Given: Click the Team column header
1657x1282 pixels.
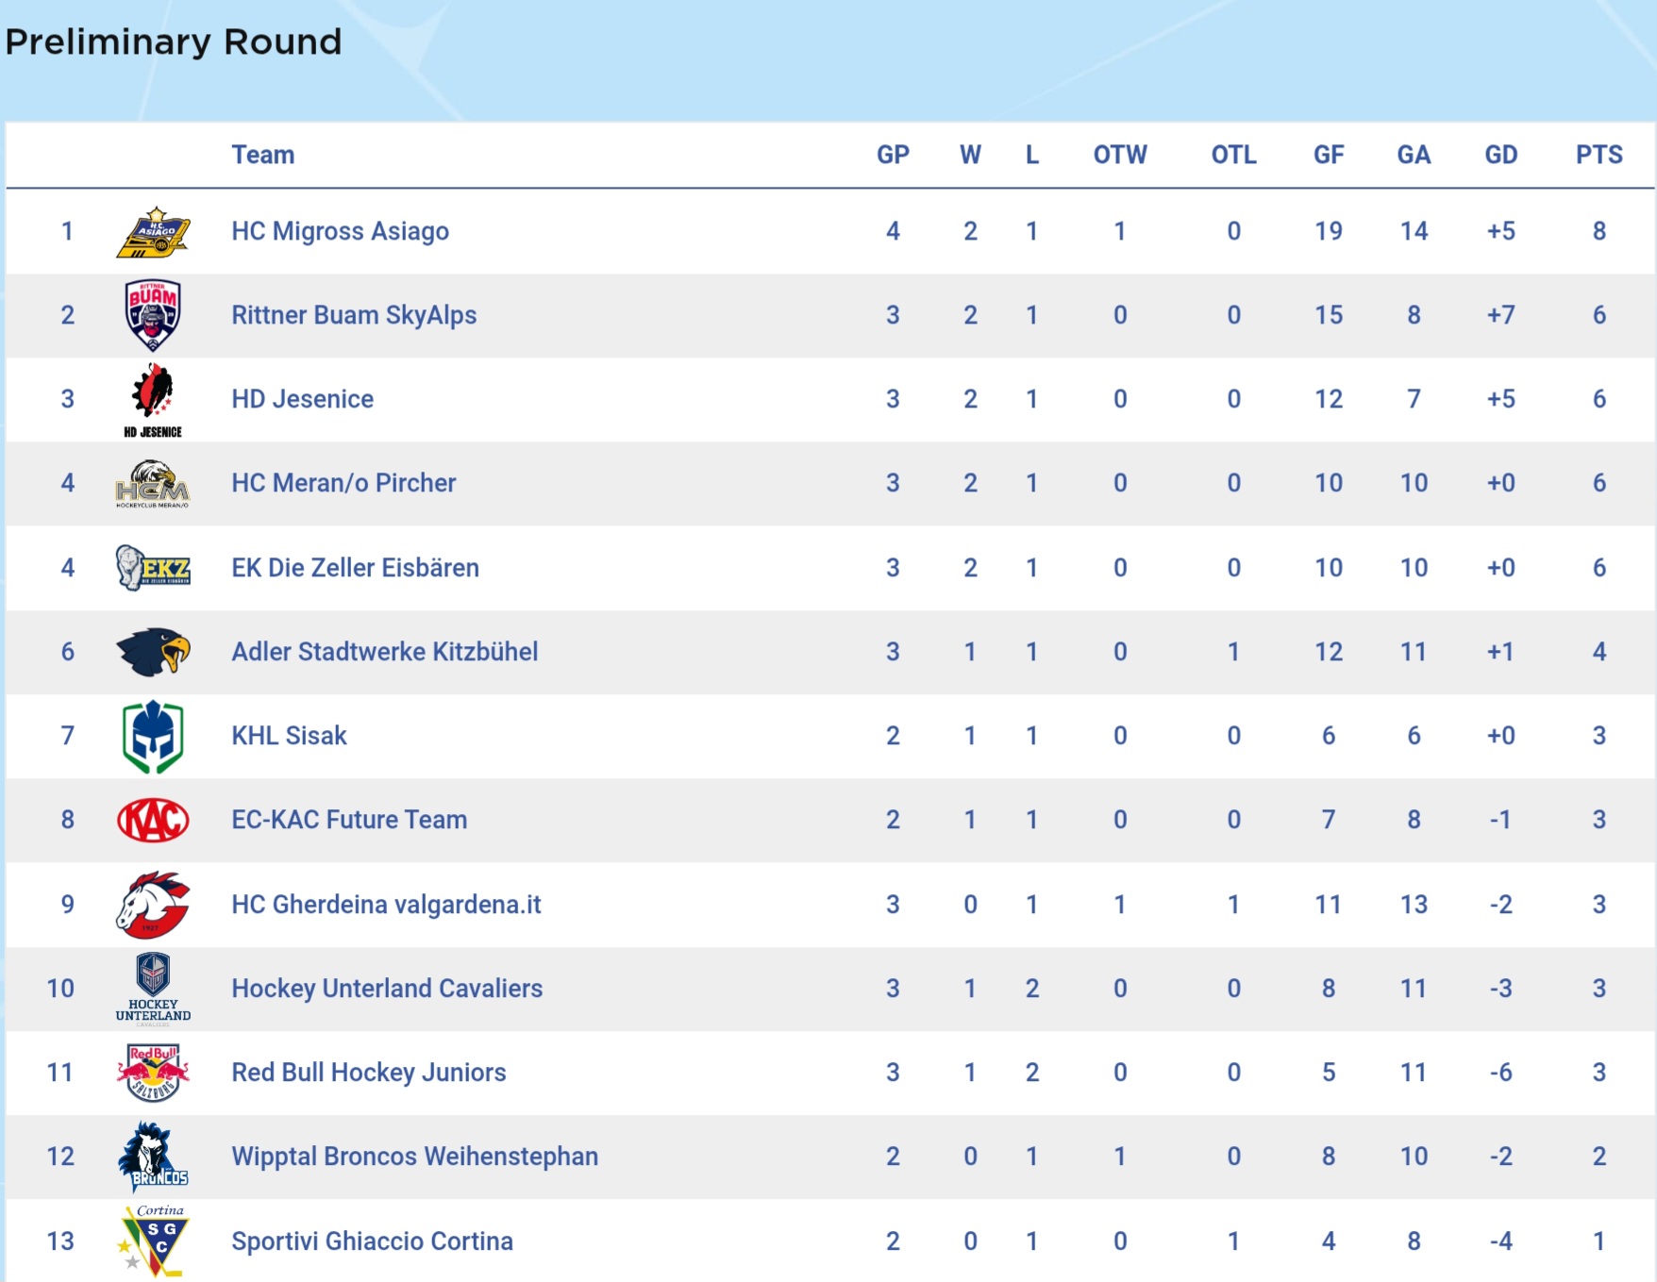Looking at the screenshot, I should click(263, 155).
